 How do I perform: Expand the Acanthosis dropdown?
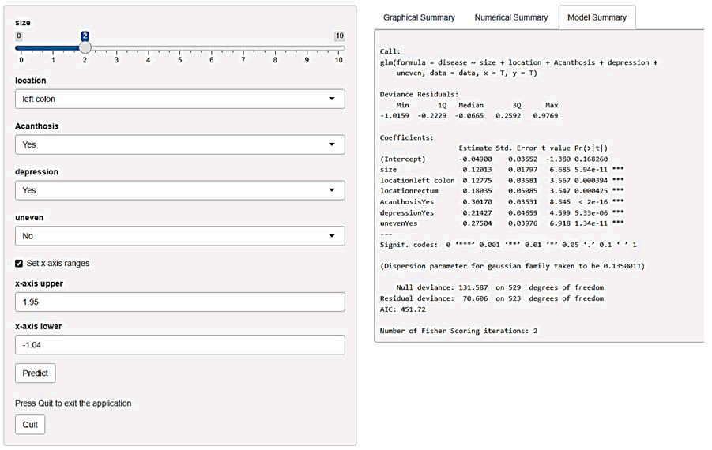coord(179,144)
